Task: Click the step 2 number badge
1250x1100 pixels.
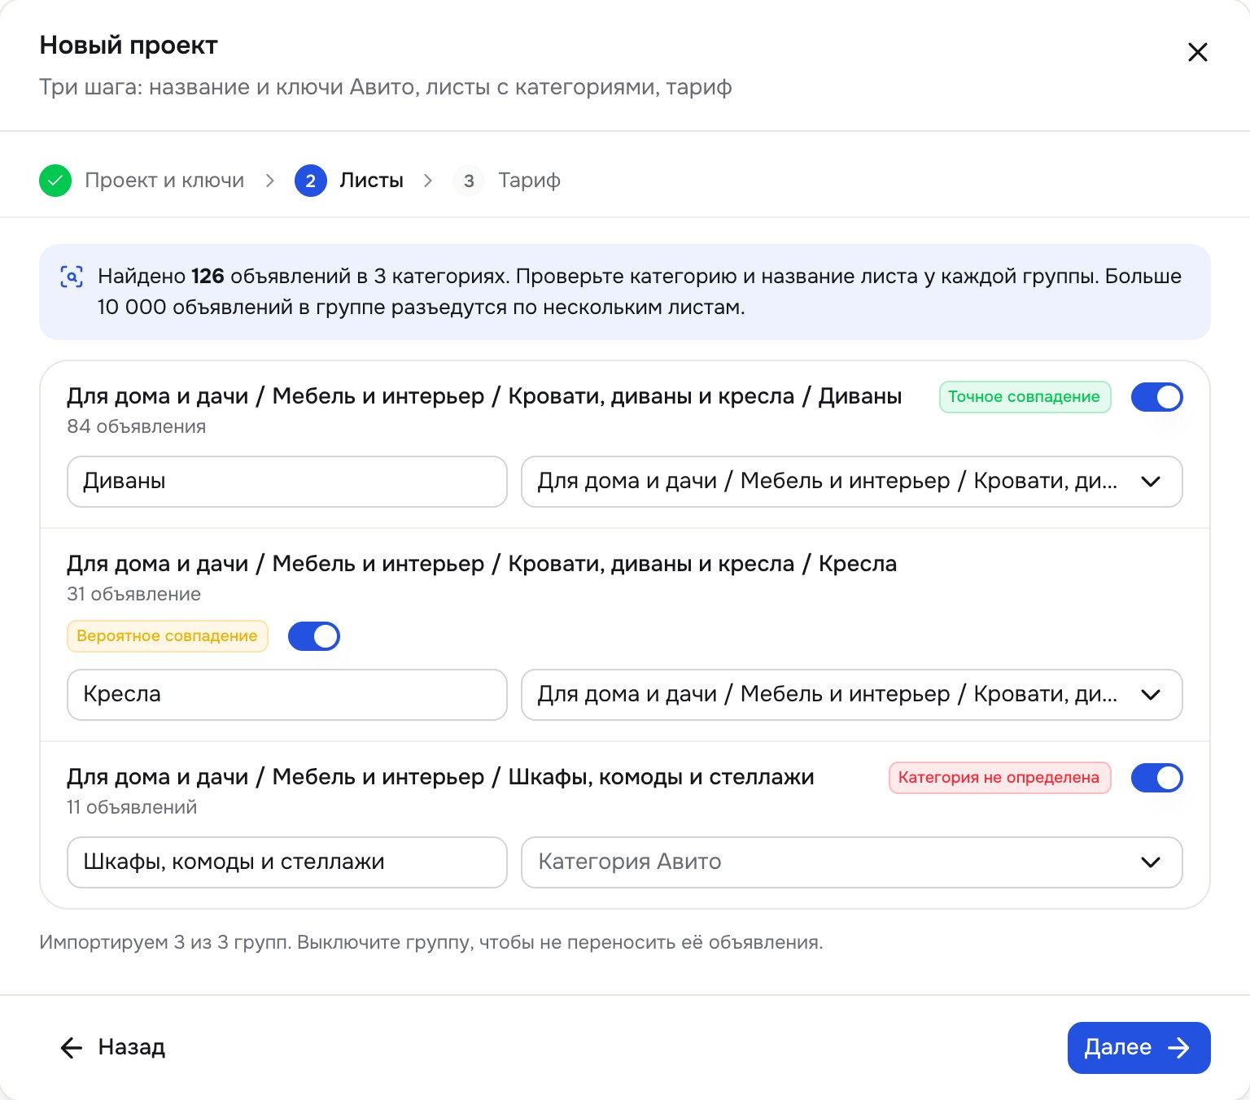Action: pyautogui.click(x=311, y=181)
